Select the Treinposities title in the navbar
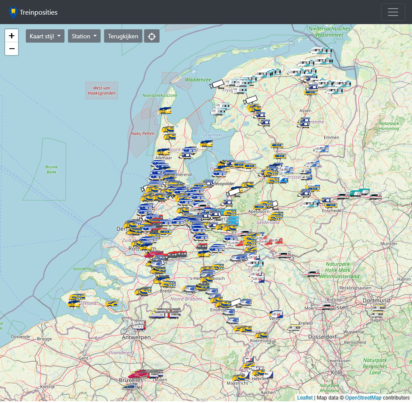 pos(38,12)
